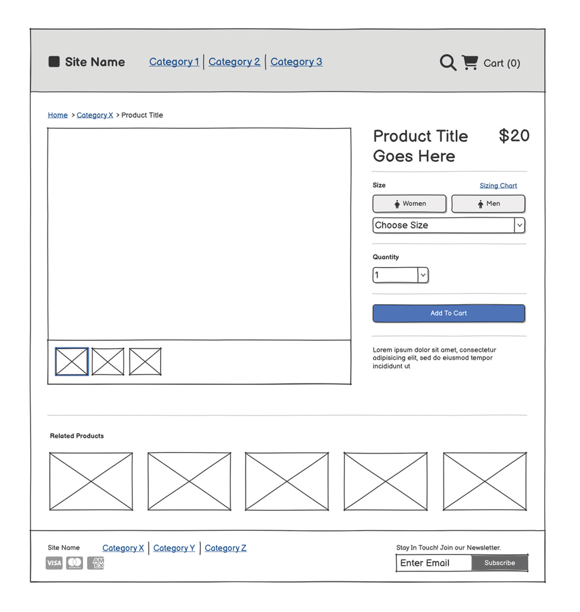Image resolution: width=580 pixels, height=612 pixels.
Task: Open the Sizing Chart link
Action: pos(498,186)
